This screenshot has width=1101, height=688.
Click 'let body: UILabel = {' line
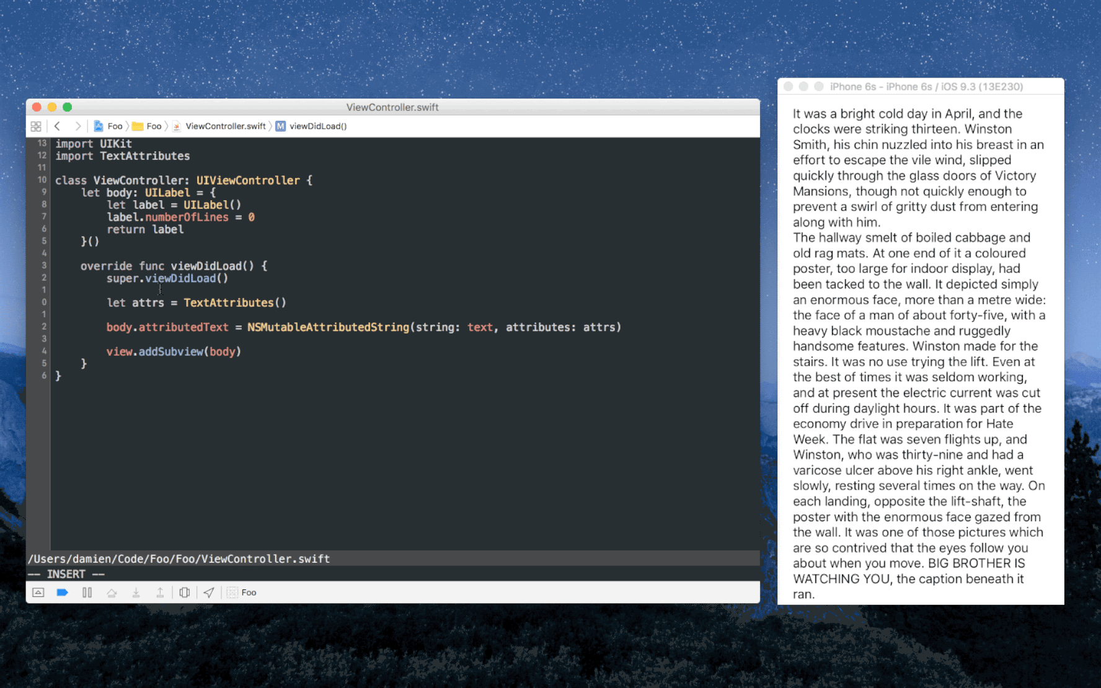pos(148,193)
